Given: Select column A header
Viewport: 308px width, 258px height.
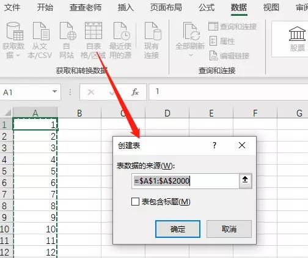Looking at the screenshot, I should tap(35, 113).
